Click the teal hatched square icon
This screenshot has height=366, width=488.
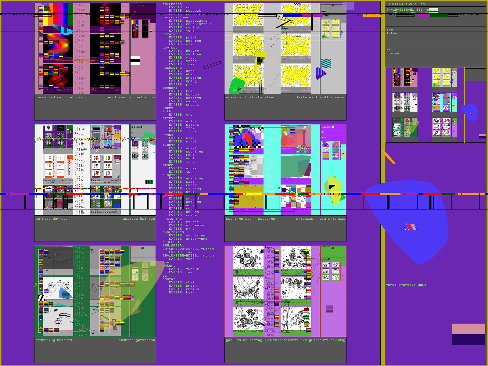coord(326,63)
